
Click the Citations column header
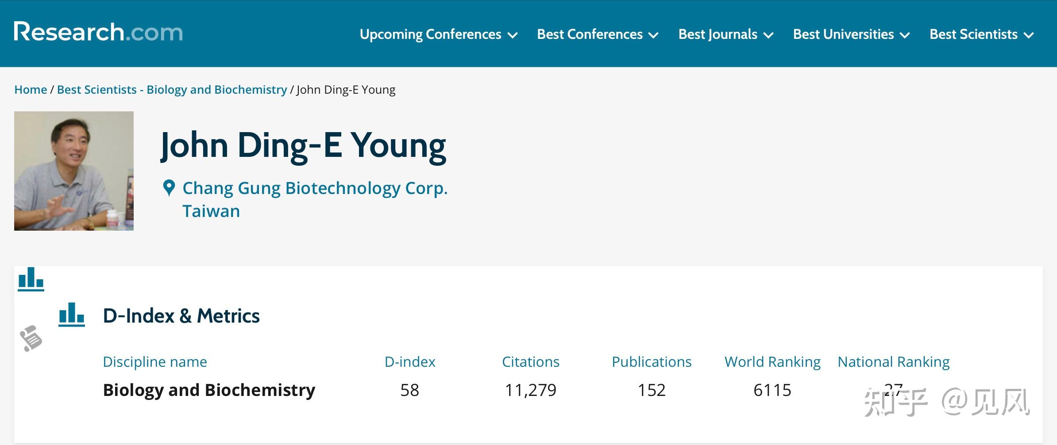pyautogui.click(x=530, y=362)
